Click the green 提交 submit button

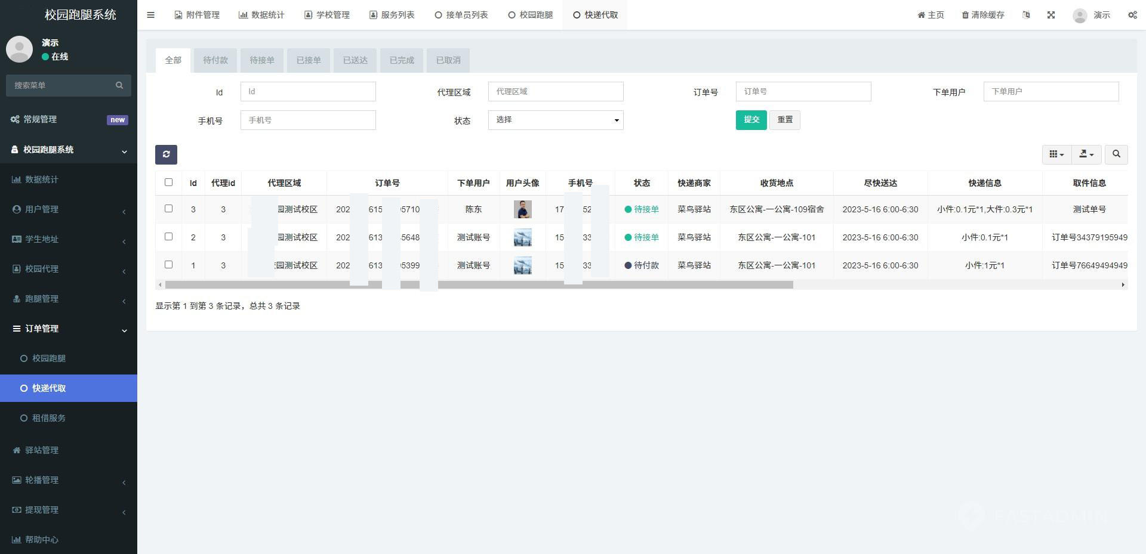click(x=751, y=120)
